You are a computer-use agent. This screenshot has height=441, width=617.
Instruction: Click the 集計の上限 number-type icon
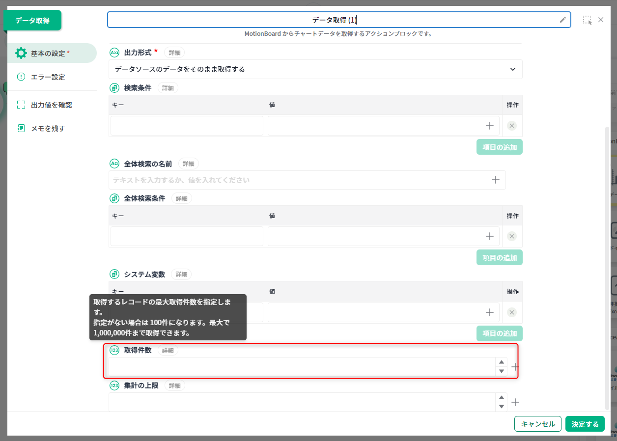[114, 386]
